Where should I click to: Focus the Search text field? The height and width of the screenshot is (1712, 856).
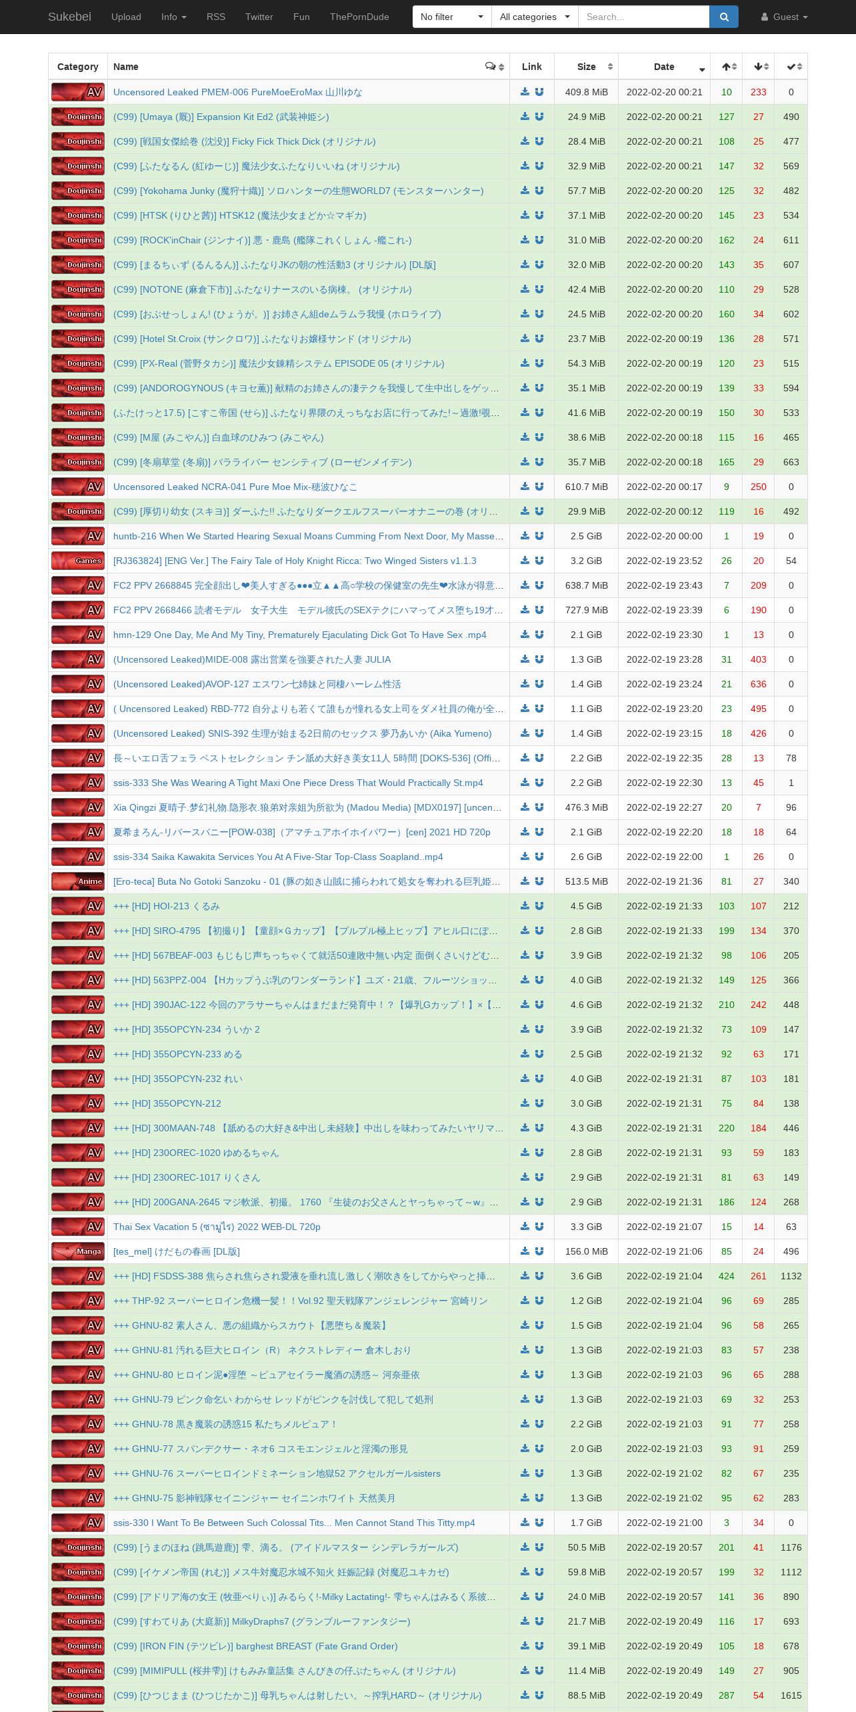coord(643,17)
